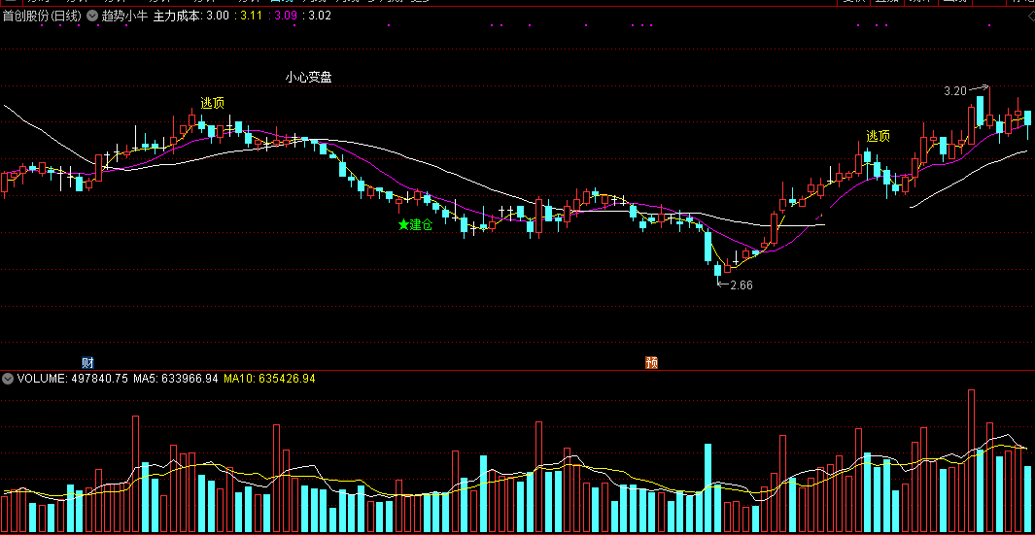Click the red 预 forecast marker
Screen dimensions: 1035x535
[x=651, y=362]
